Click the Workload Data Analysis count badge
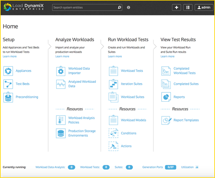Viewport: 215px width, 178px height. (x=72, y=167)
